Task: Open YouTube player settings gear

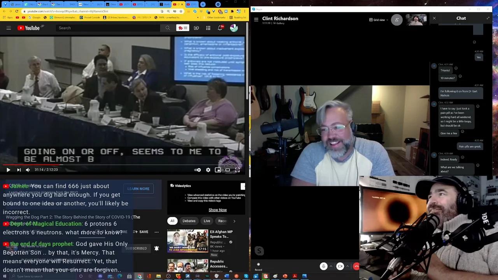Action: point(208,170)
